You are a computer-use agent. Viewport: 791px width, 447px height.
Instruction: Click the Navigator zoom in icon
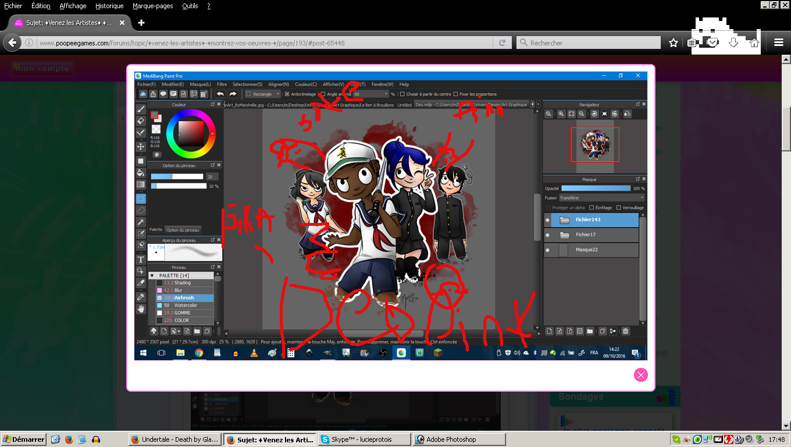[x=561, y=114]
